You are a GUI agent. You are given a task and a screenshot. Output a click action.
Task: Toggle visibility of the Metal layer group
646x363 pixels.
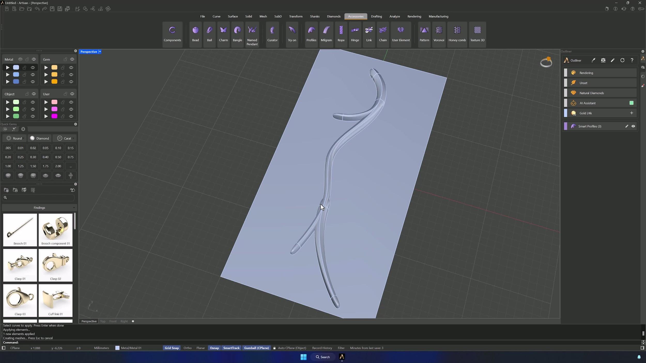[x=34, y=59]
